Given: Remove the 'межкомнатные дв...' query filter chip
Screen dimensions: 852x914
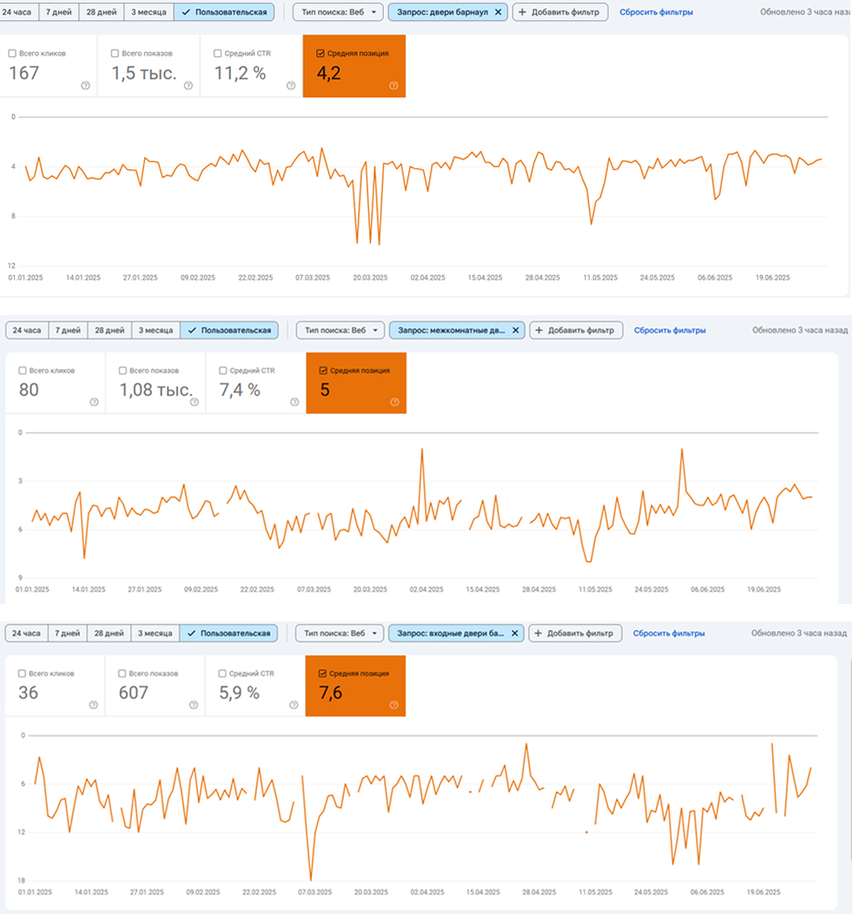Looking at the screenshot, I should 516,330.
